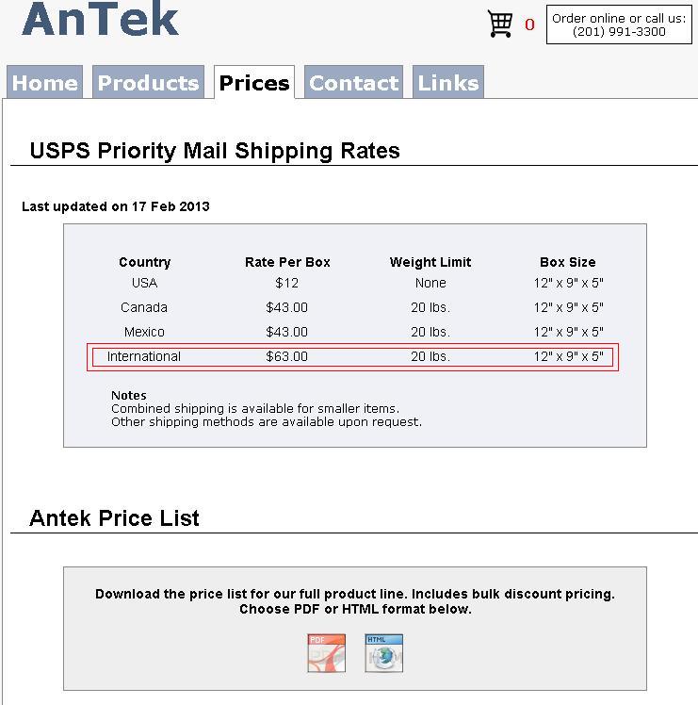Open the shopping cart icon
Viewport: 698px width, 705px height.
(x=499, y=24)
